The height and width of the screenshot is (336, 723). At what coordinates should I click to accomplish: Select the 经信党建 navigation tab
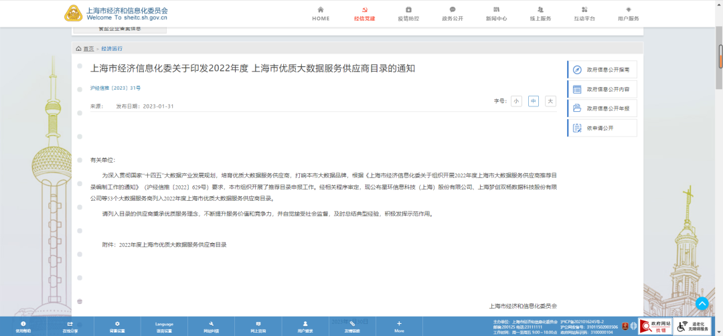365,13
